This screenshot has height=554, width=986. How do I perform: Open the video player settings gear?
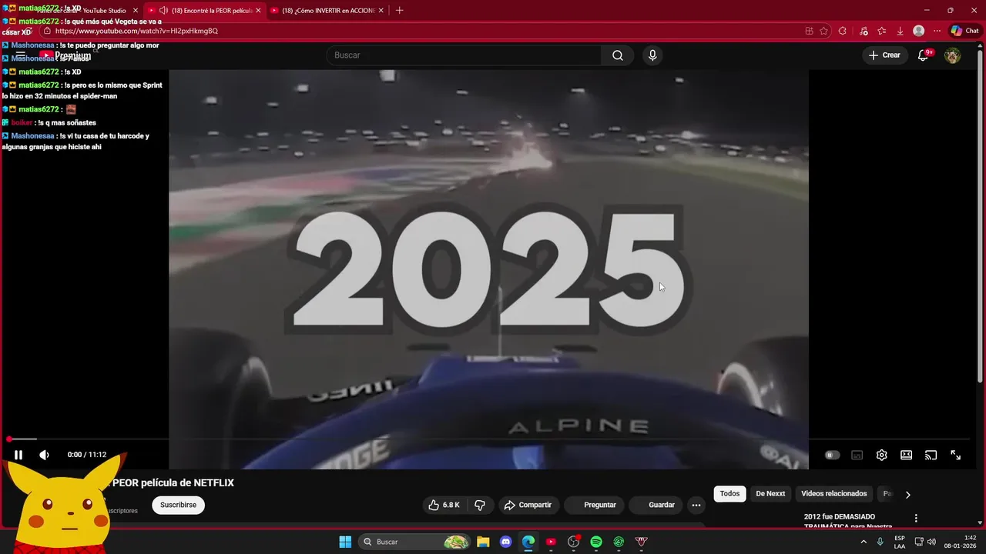[881, 455]
